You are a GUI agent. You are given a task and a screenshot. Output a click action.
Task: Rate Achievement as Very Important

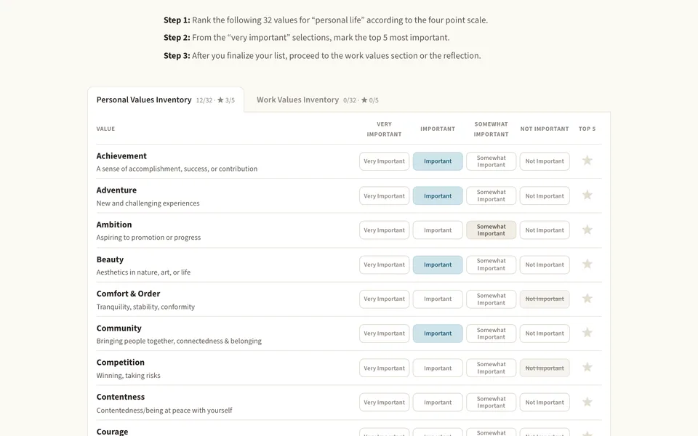pyautogui.click(x=384, y=161)
